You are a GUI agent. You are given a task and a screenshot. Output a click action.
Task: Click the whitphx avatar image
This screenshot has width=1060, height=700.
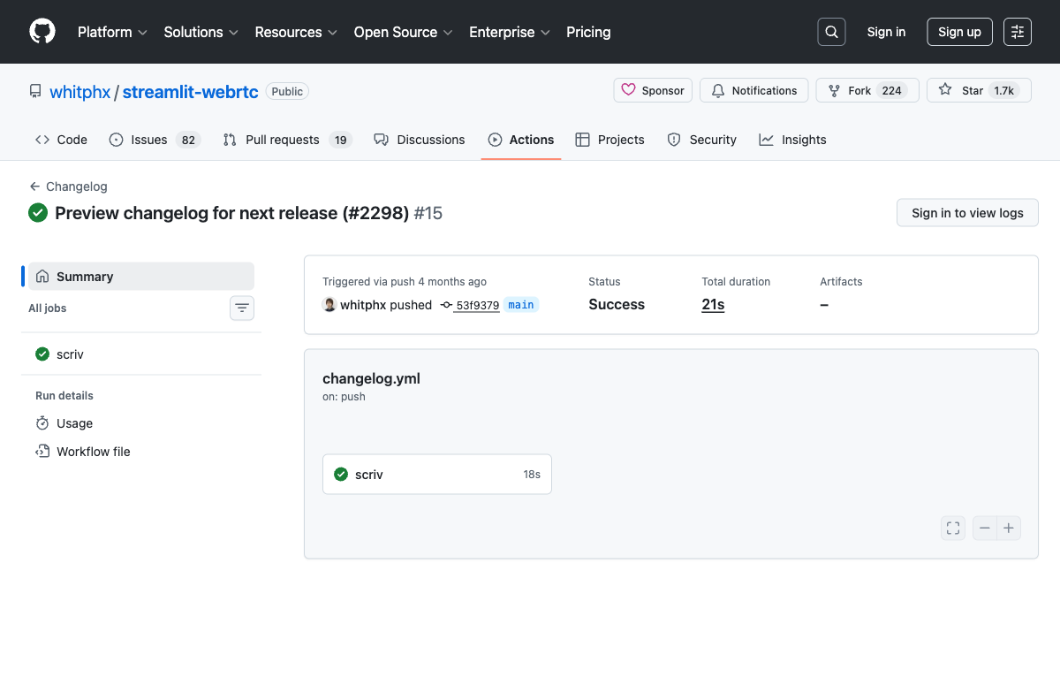(329, 305)
